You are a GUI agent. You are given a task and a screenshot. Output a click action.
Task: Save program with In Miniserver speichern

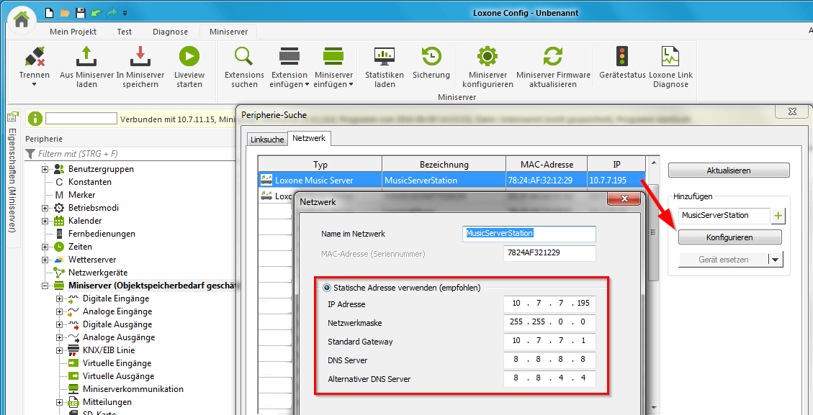[x=140, y=56]
